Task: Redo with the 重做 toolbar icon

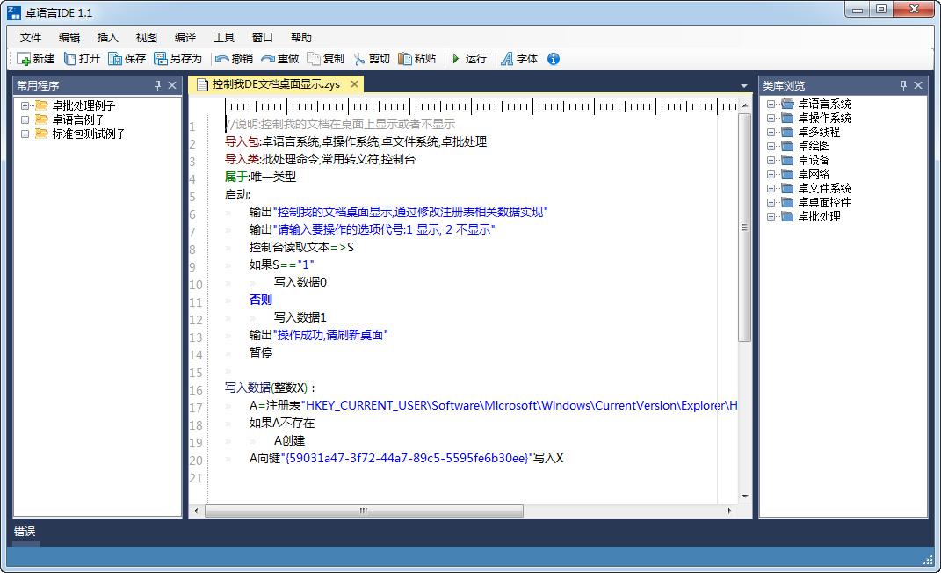Action: click(x=268, y=59)
